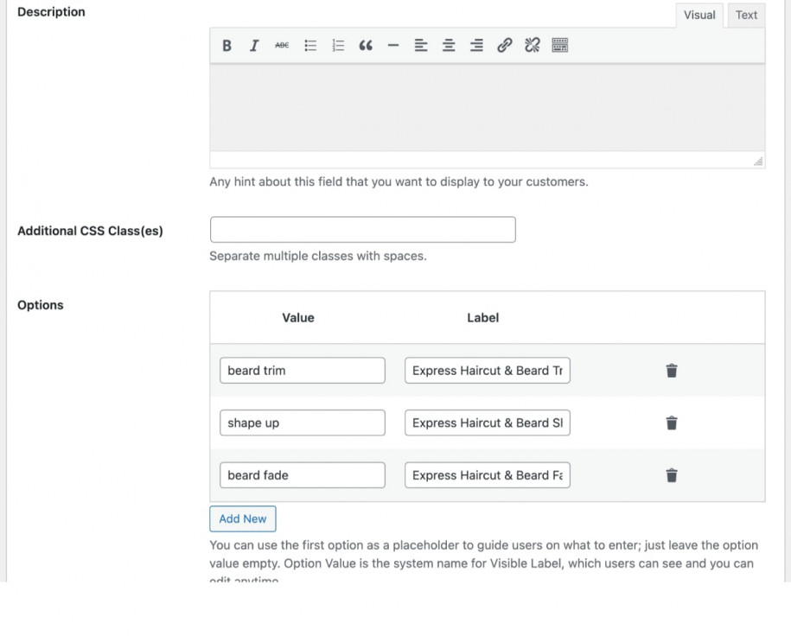Open the toolbar toggle keyboard icon

(560, 45)
